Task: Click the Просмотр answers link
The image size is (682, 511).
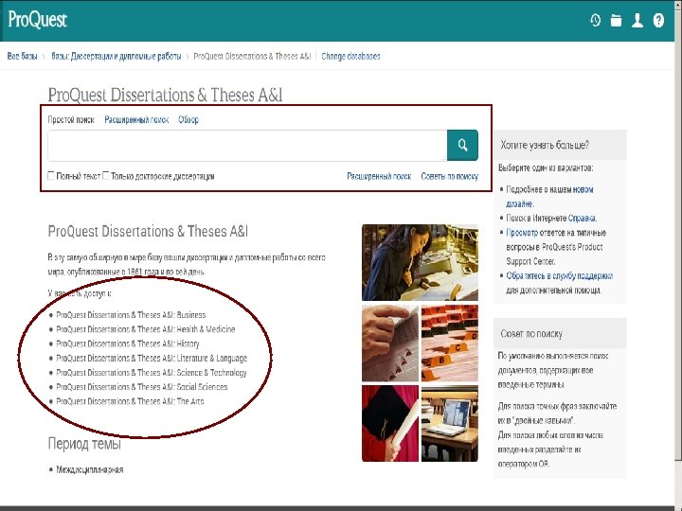Action: pos(522,233)
